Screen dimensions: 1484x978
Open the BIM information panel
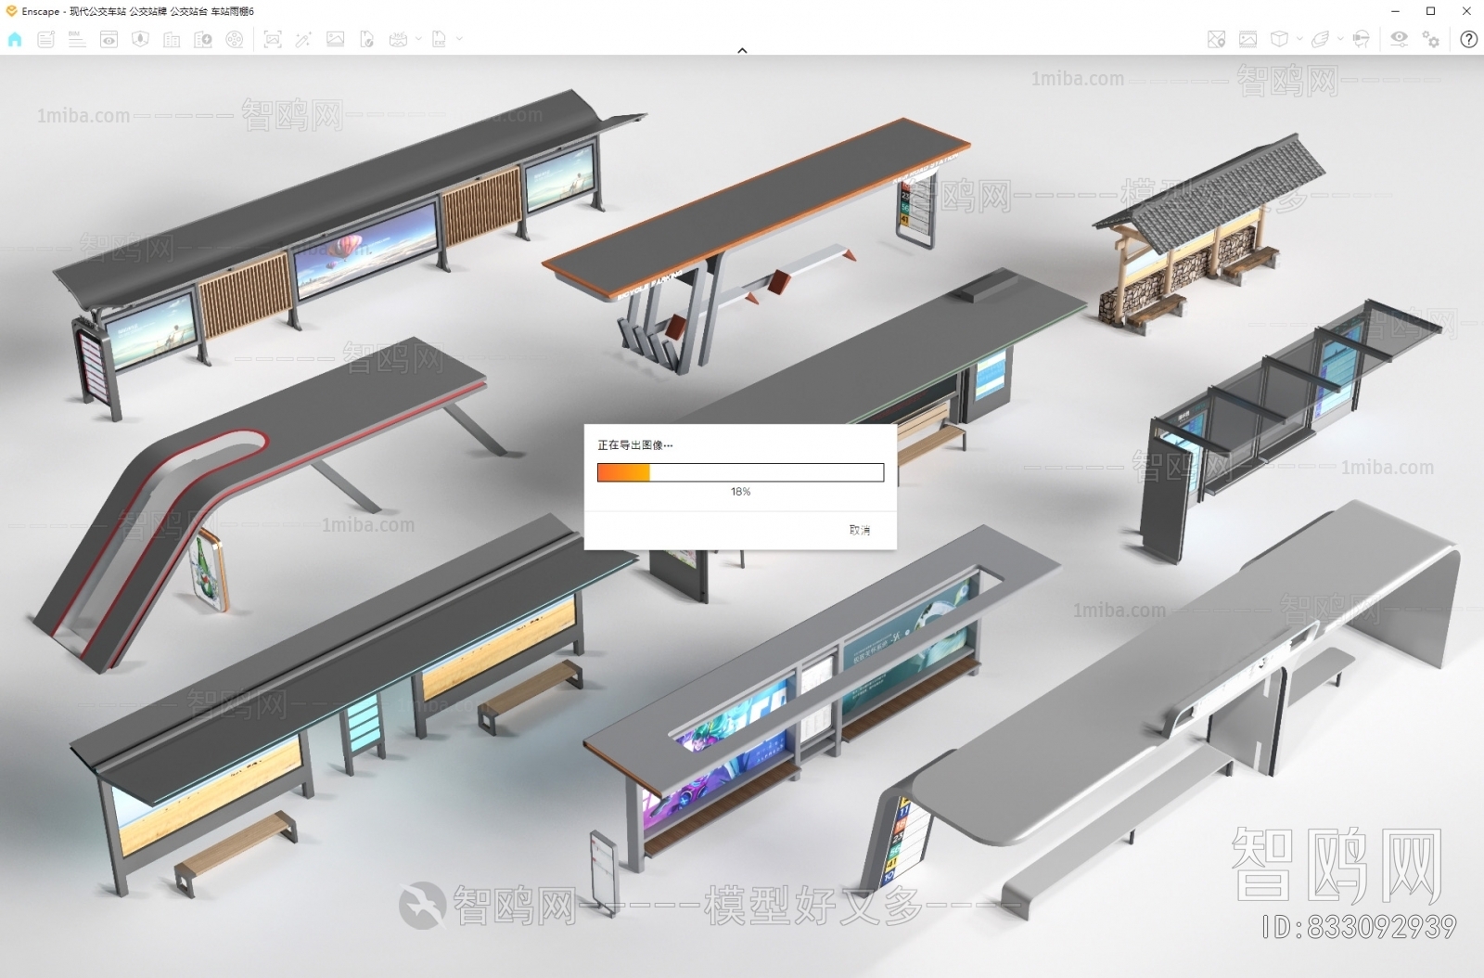click(x=77, y=39)
